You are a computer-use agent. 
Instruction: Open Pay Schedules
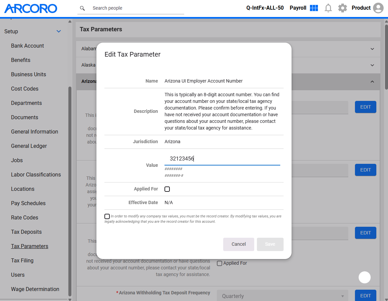click(x=28, y=203)
